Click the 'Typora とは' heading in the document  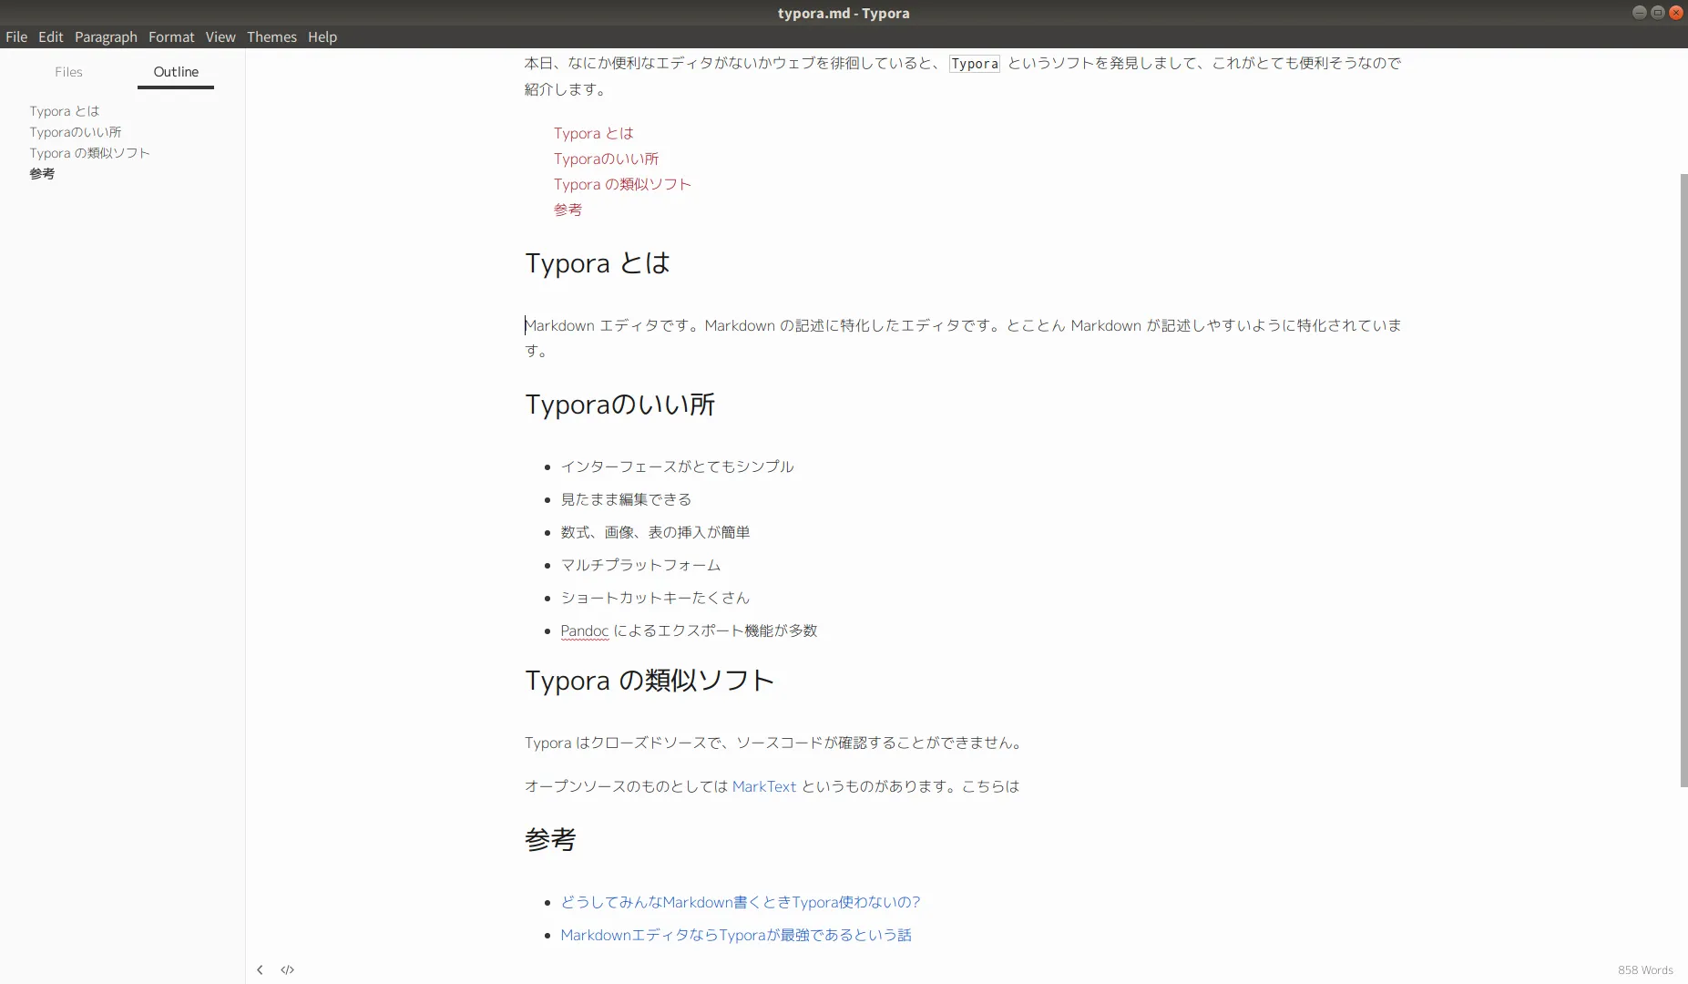(x=598, y=263)
